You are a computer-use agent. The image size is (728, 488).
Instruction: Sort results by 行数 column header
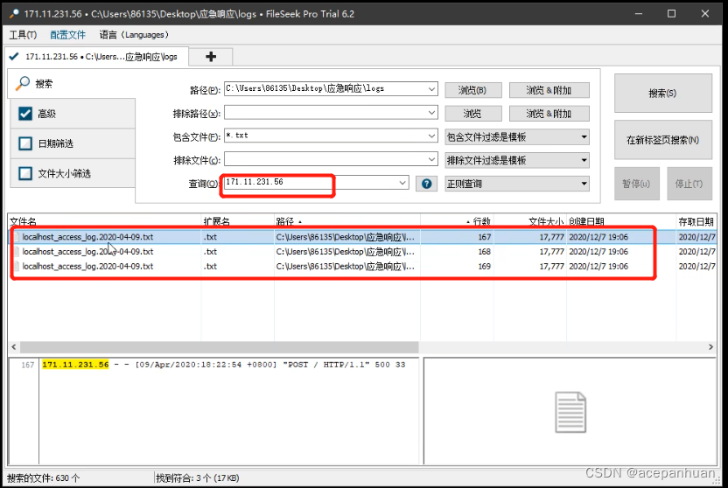[457, 221]
